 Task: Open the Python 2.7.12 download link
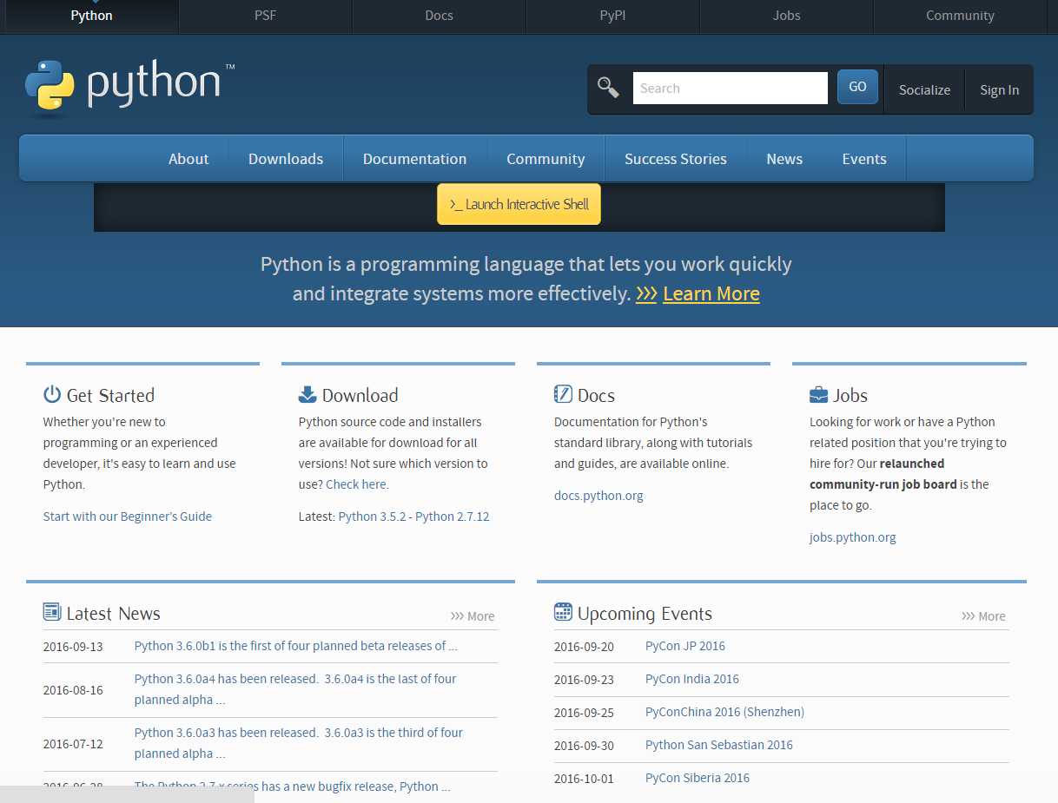[x=452, y=516]
